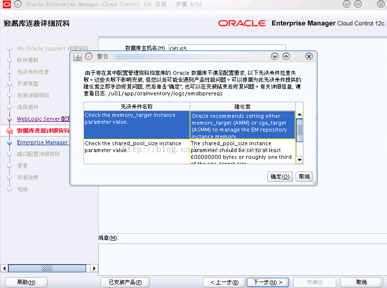Close the 警告 warning dialog with the X button
Screen dimensions: 387x288
pyautogui.click(x=309, y=57)
